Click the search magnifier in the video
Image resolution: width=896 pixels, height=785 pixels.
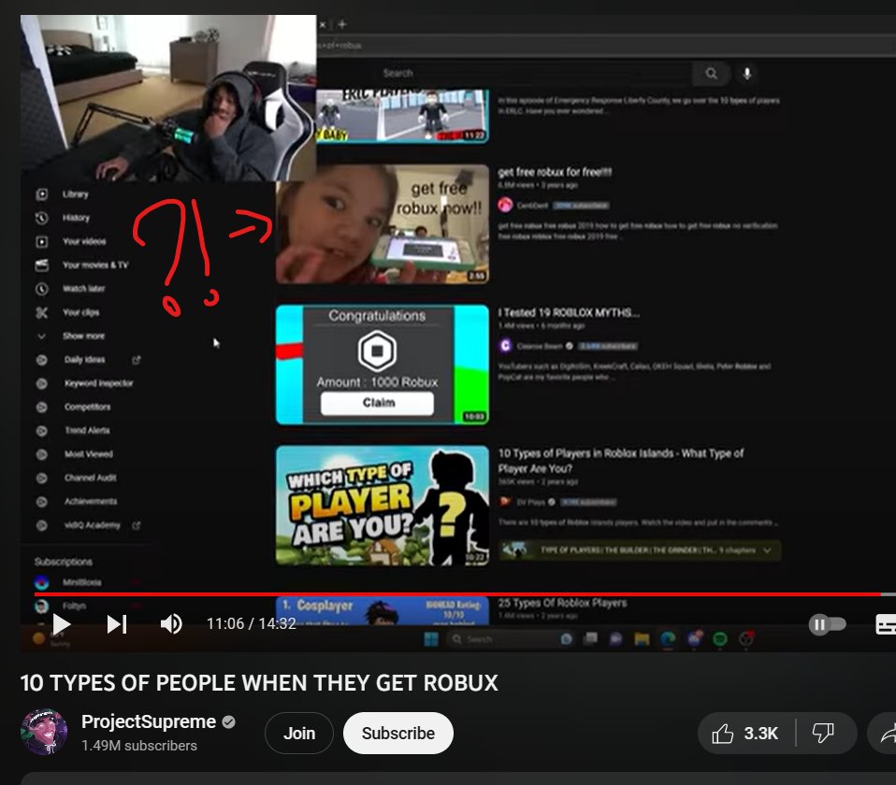[711, 73]
